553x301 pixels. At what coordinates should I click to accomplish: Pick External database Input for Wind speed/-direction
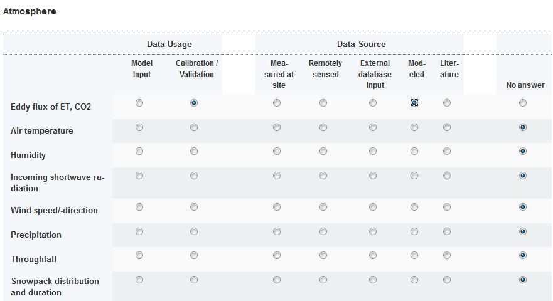coord(373,207)
